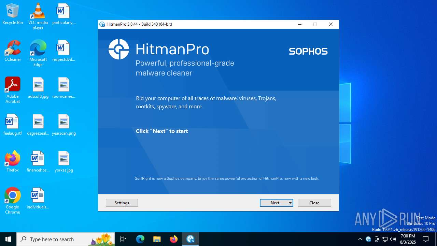The width and height of the screenshot is (437, 246).
Task: Select yorkas.jpg image file
Action: tap(64, 162)
